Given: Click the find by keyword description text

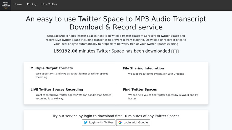Looking at the screenshot, I should point(163,97).
